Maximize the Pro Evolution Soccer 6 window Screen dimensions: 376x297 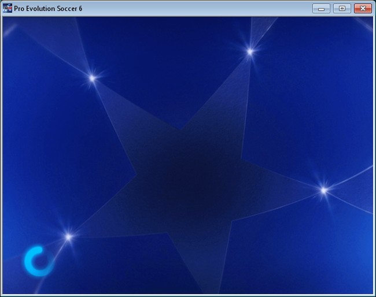pos(342,9)
